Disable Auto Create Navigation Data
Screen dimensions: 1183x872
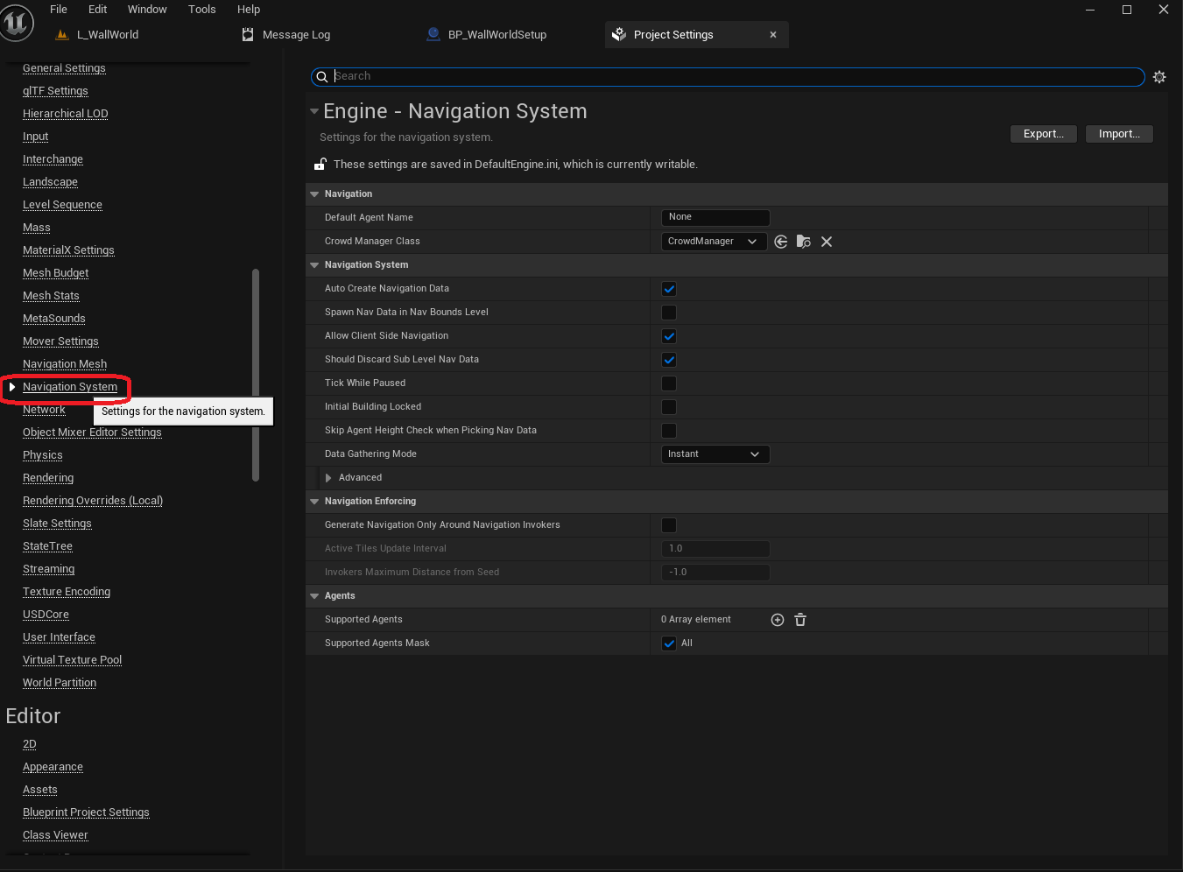coord(669,289)
